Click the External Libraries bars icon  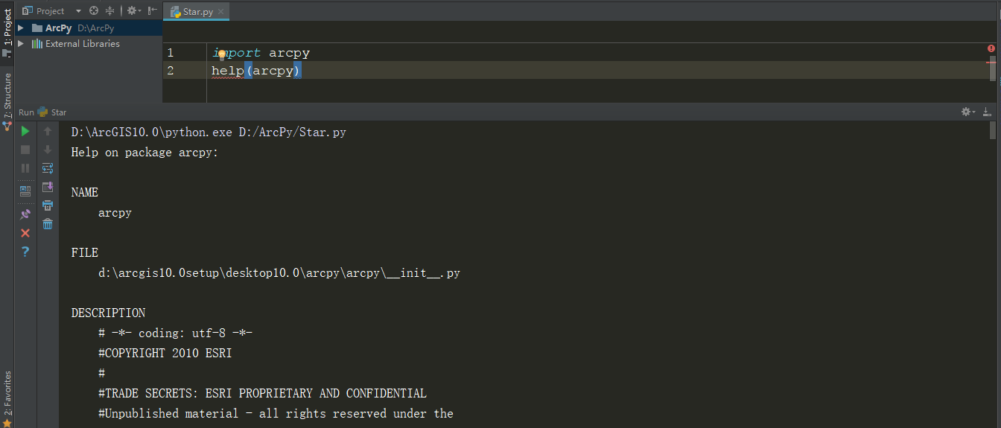(37, 44)
